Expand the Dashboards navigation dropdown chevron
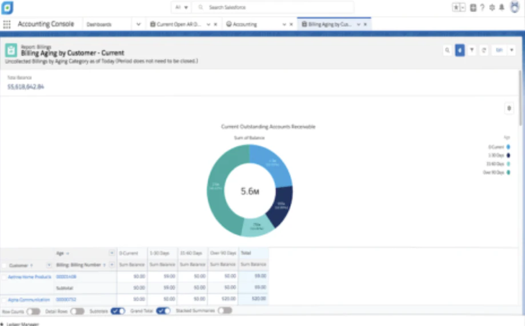 click(138, 24)
